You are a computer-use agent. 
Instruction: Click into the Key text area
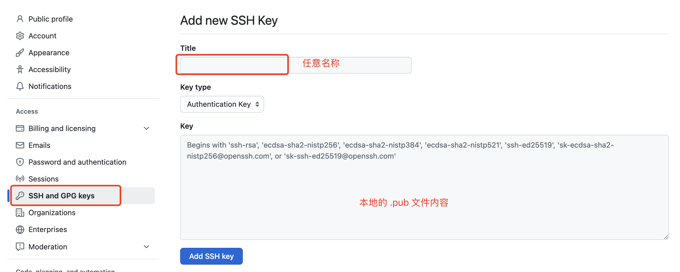point(425,187)
